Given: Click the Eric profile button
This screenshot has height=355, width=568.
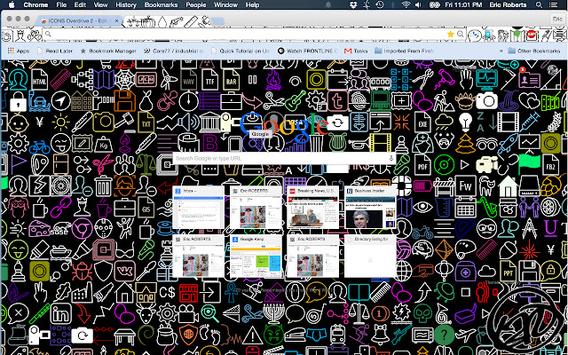Looking at the screenshot, I should [x=556, y=20].
